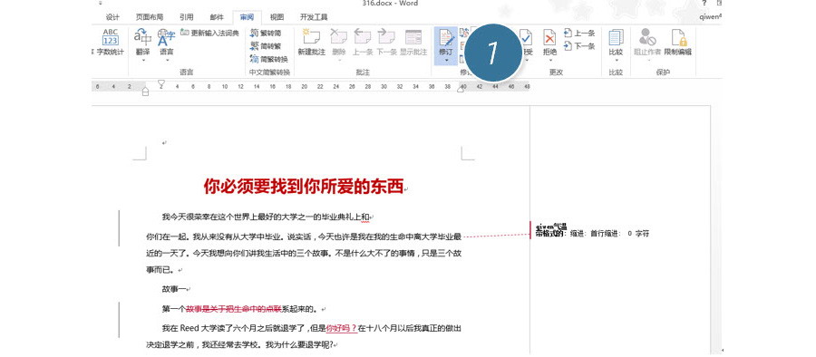Expand the 比较 dropdown arrow
This screenshot has width=816, height=357.
(x=616, y=61)
